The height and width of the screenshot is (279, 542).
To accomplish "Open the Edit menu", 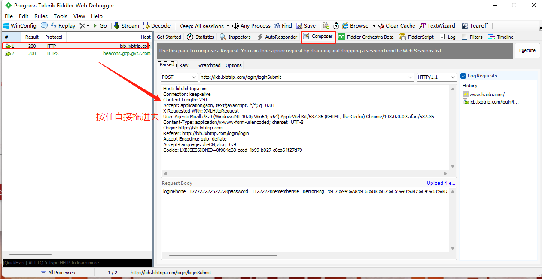I will tap(24, 16).
